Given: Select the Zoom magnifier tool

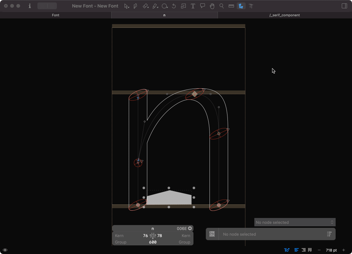Looking at the screenshot, I should coord(222,6).
